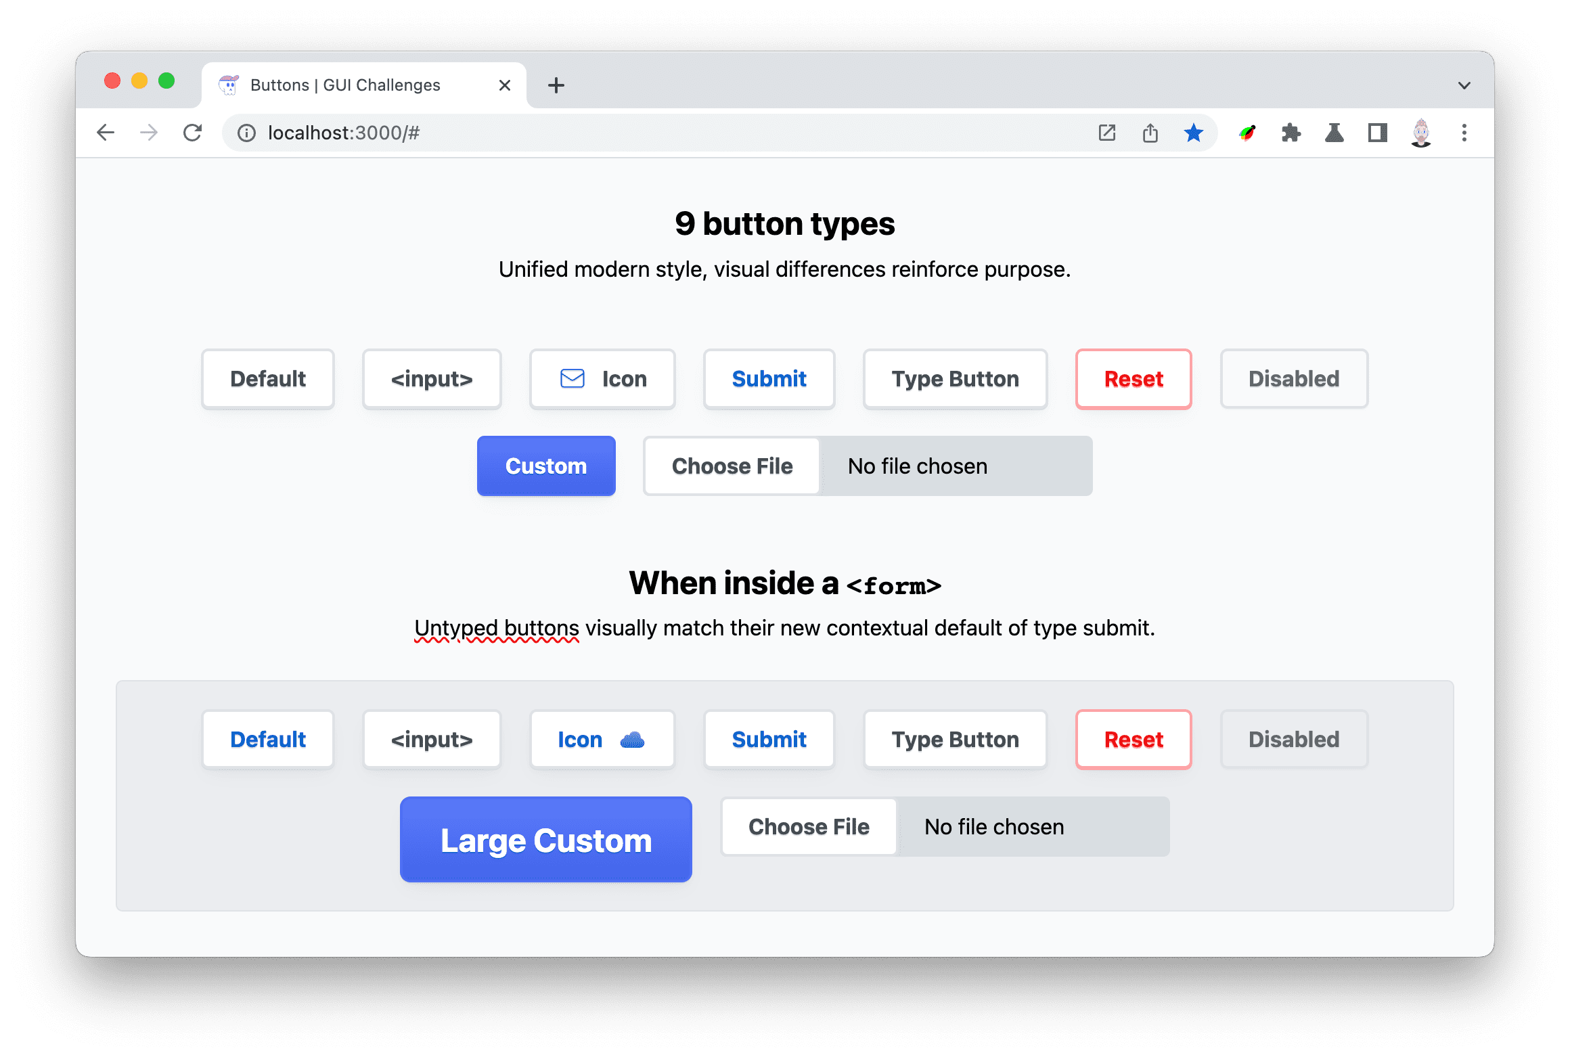
Task: Click the Disabled button in form section
Action: pyautogui.click(x=1293, y=741)
